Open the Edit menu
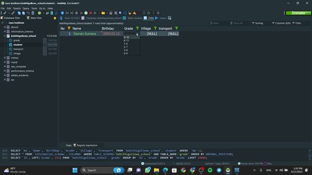This screenshot has width=312, height=175. [9, 8]
